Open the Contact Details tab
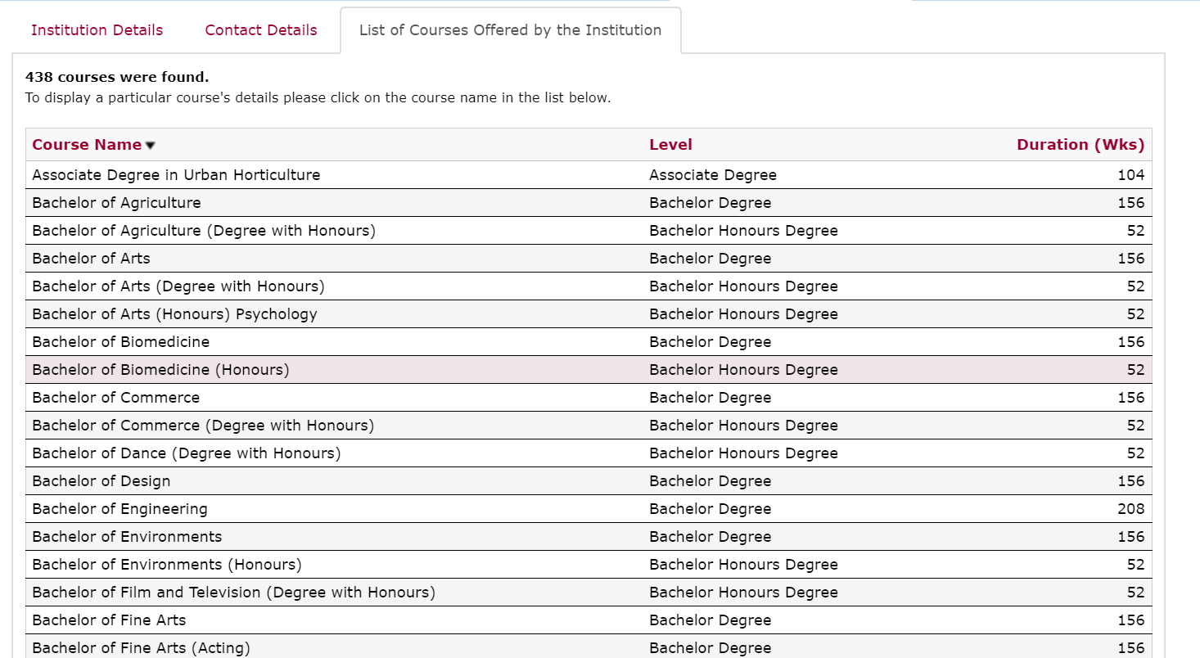Screen dimensions: 1200x658 [x=260, y=30]
